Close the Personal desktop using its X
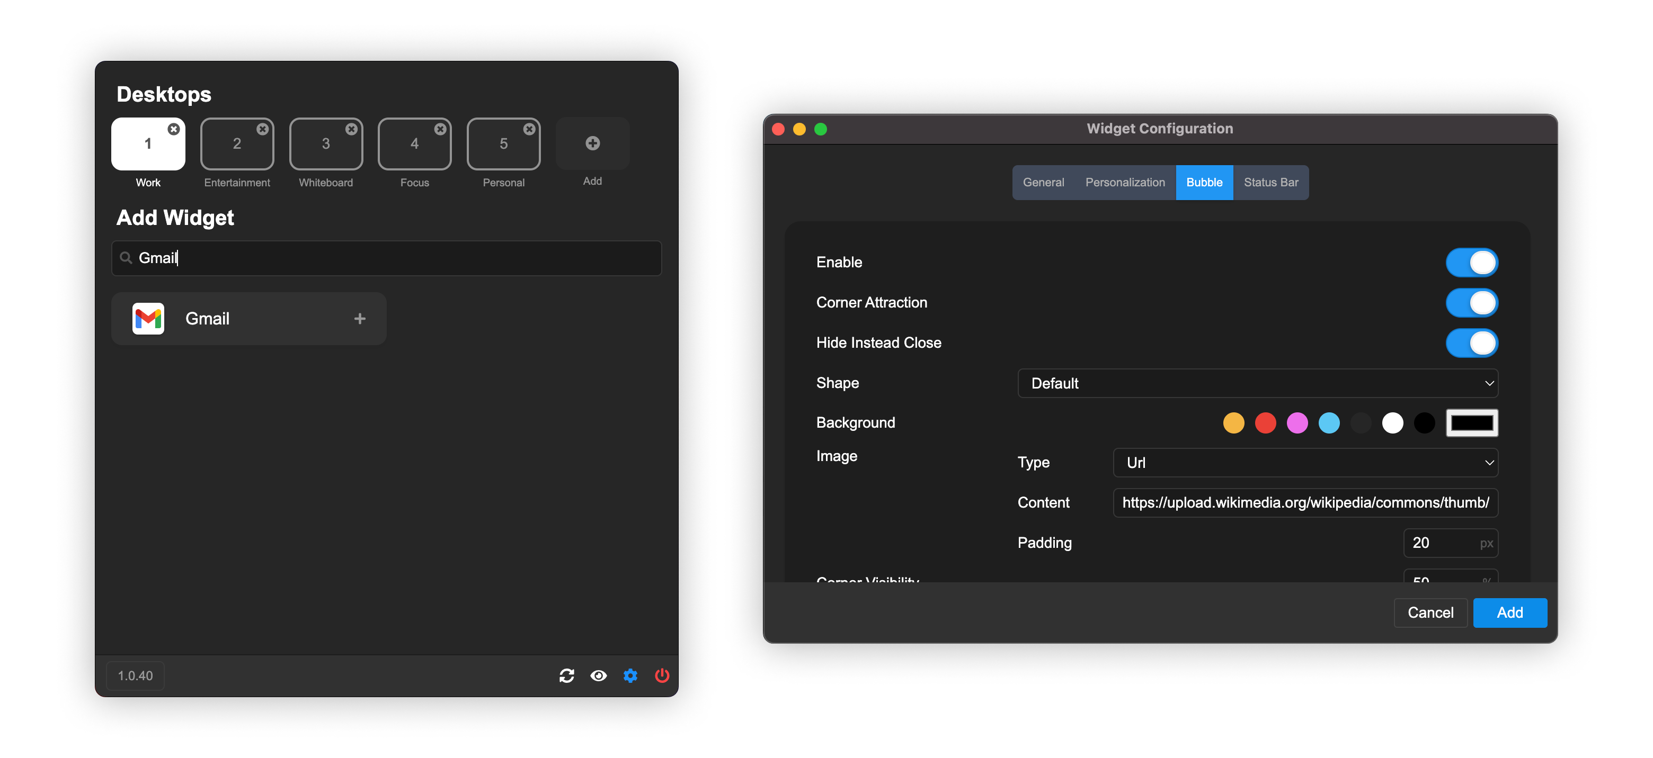 tap(529, 129)
